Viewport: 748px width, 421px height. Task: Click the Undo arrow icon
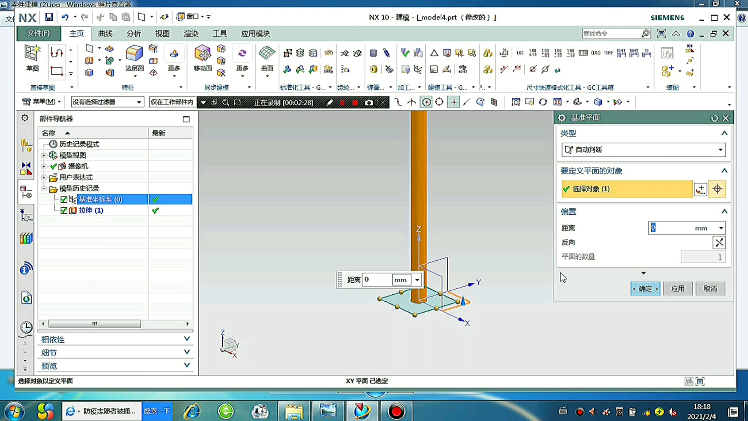click(x=65, y=17)
